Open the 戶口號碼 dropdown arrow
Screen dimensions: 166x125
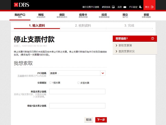click(103, 73)
